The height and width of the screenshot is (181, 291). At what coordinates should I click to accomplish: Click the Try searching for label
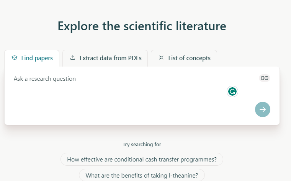click(x=142, y=145)
